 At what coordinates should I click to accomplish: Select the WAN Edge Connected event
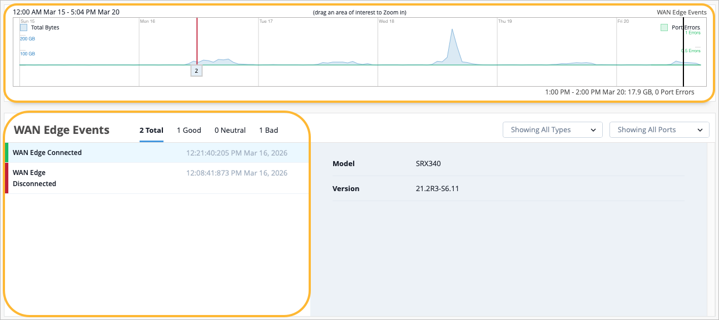tap(47, 153)
